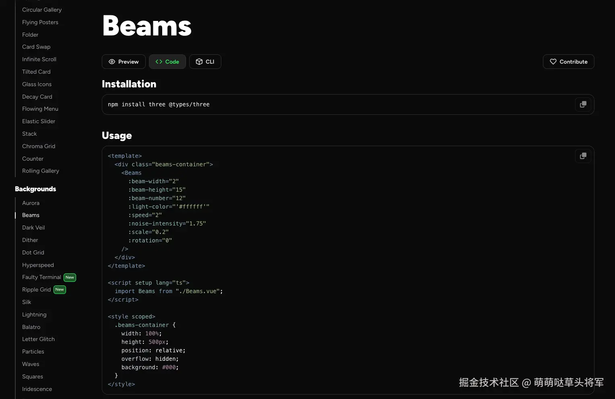
Task: Open the Counter component
Action: point(33,159)
